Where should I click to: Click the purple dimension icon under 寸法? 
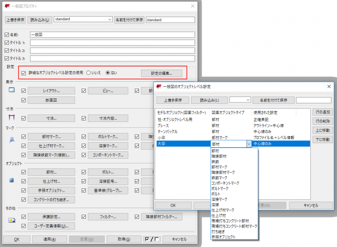pos(12,118)
